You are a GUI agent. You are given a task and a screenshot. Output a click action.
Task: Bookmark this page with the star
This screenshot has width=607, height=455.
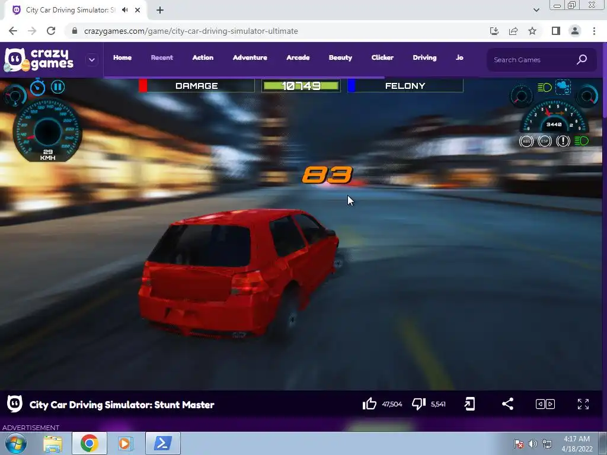click(532, 31)
